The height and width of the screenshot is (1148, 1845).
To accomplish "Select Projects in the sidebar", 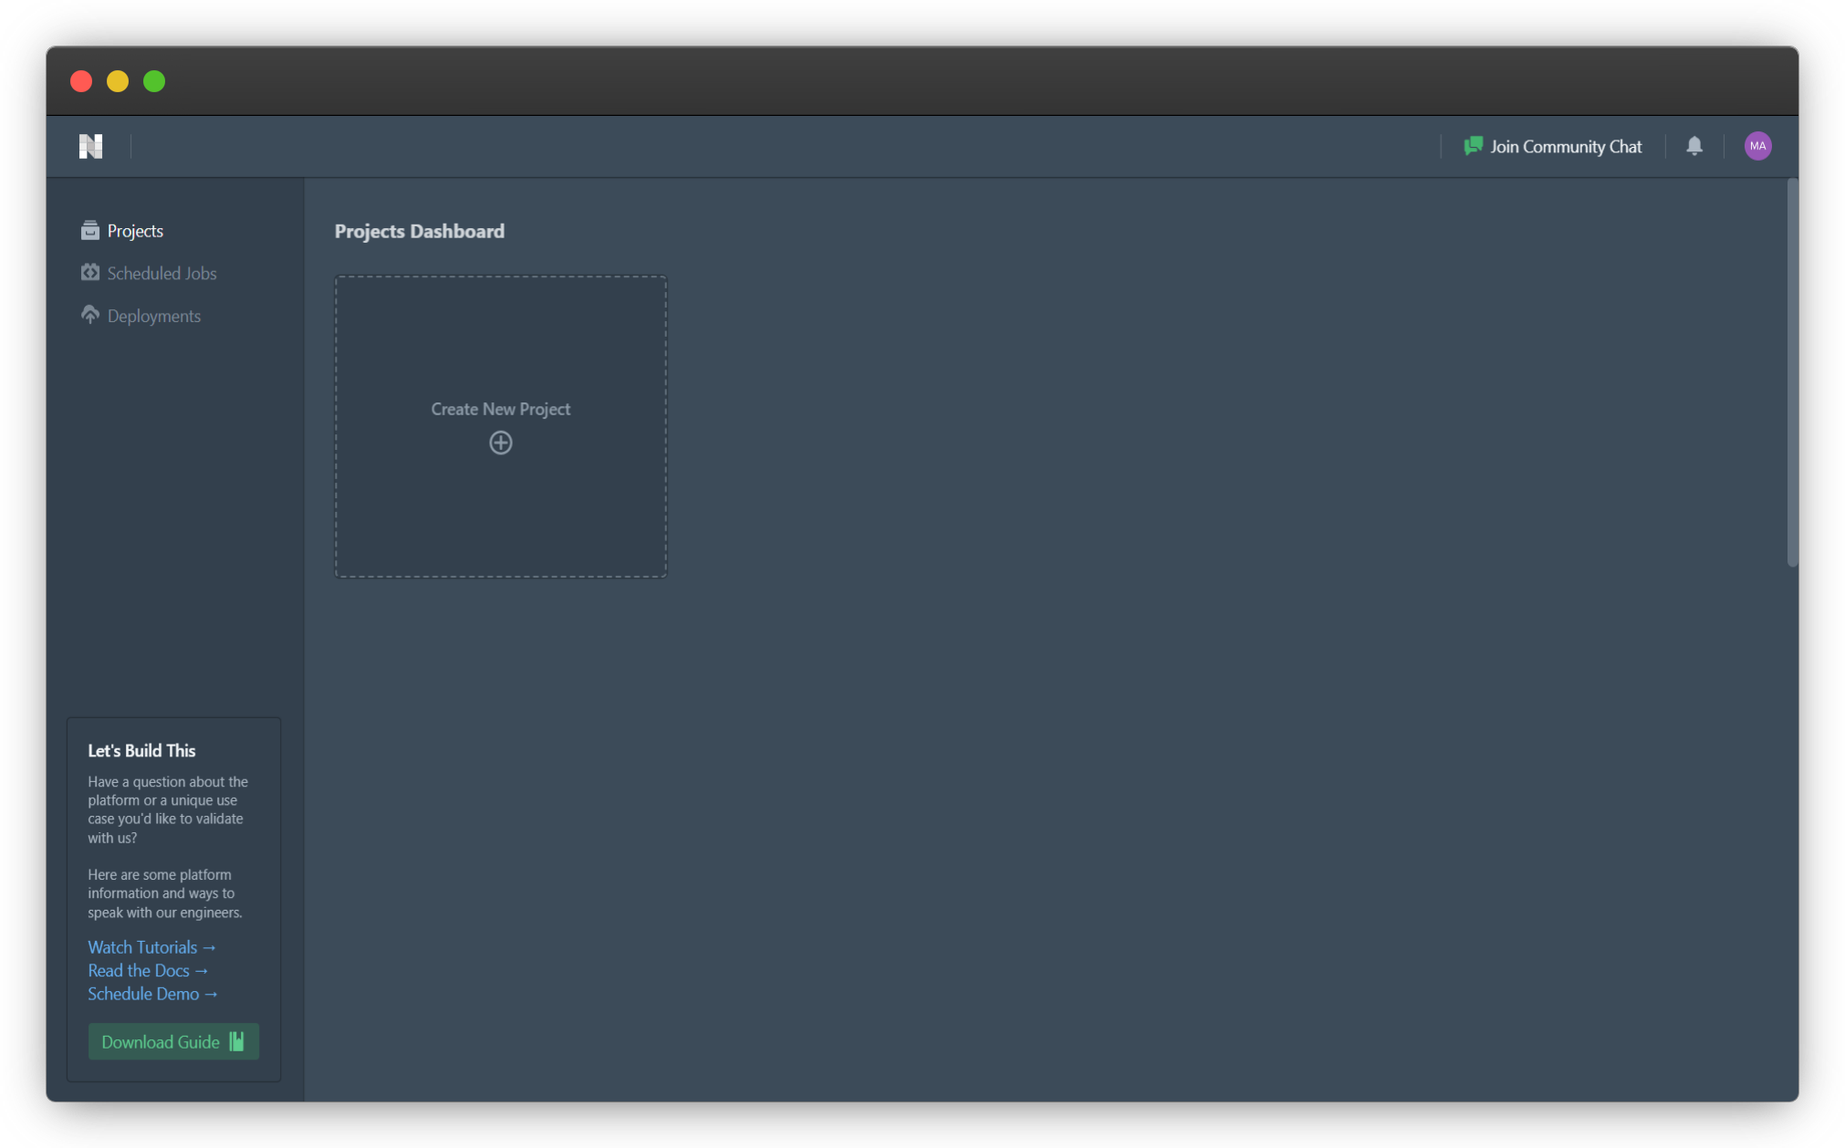I will point(135,231).
